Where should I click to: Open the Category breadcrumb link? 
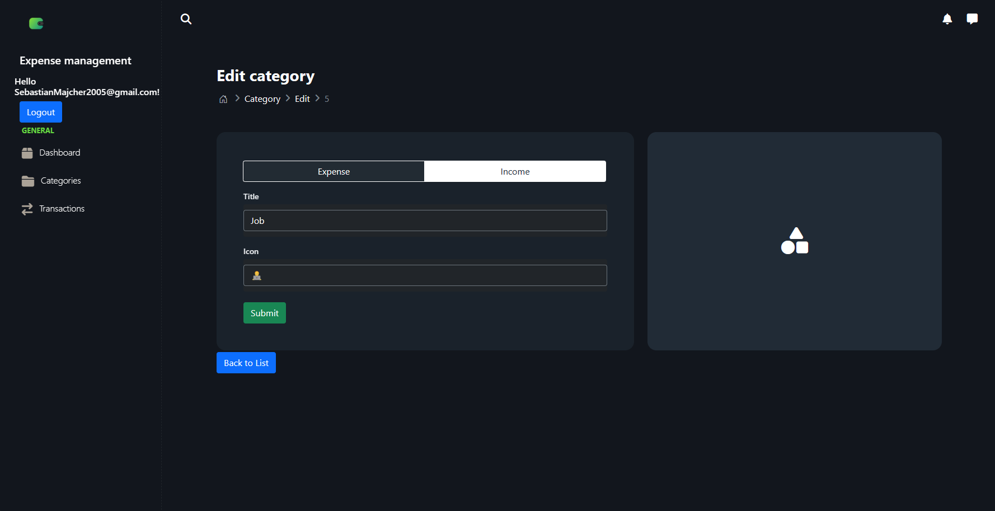262,99
